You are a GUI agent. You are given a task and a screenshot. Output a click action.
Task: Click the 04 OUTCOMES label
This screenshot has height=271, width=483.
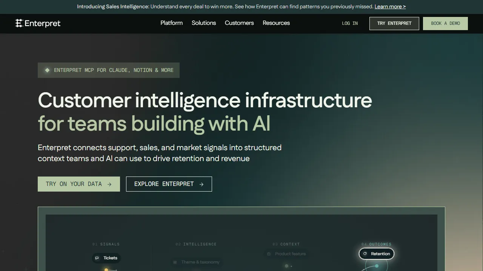[x=376, y=244]
